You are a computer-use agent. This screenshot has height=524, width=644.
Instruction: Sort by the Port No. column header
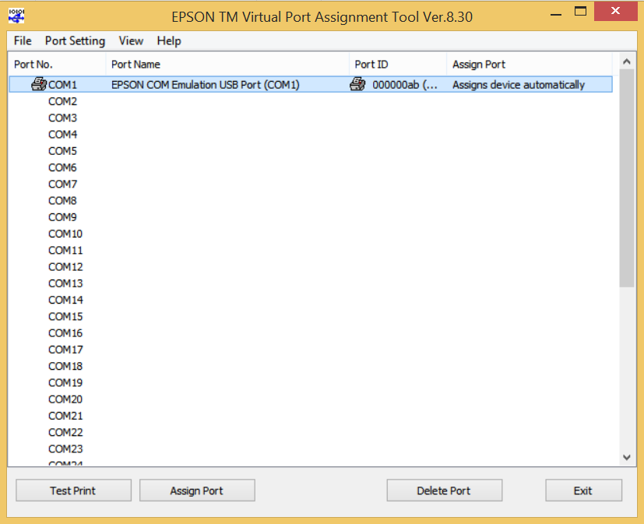(57, 65)
